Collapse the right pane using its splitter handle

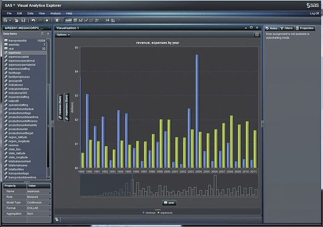click(x=263, y=123)
